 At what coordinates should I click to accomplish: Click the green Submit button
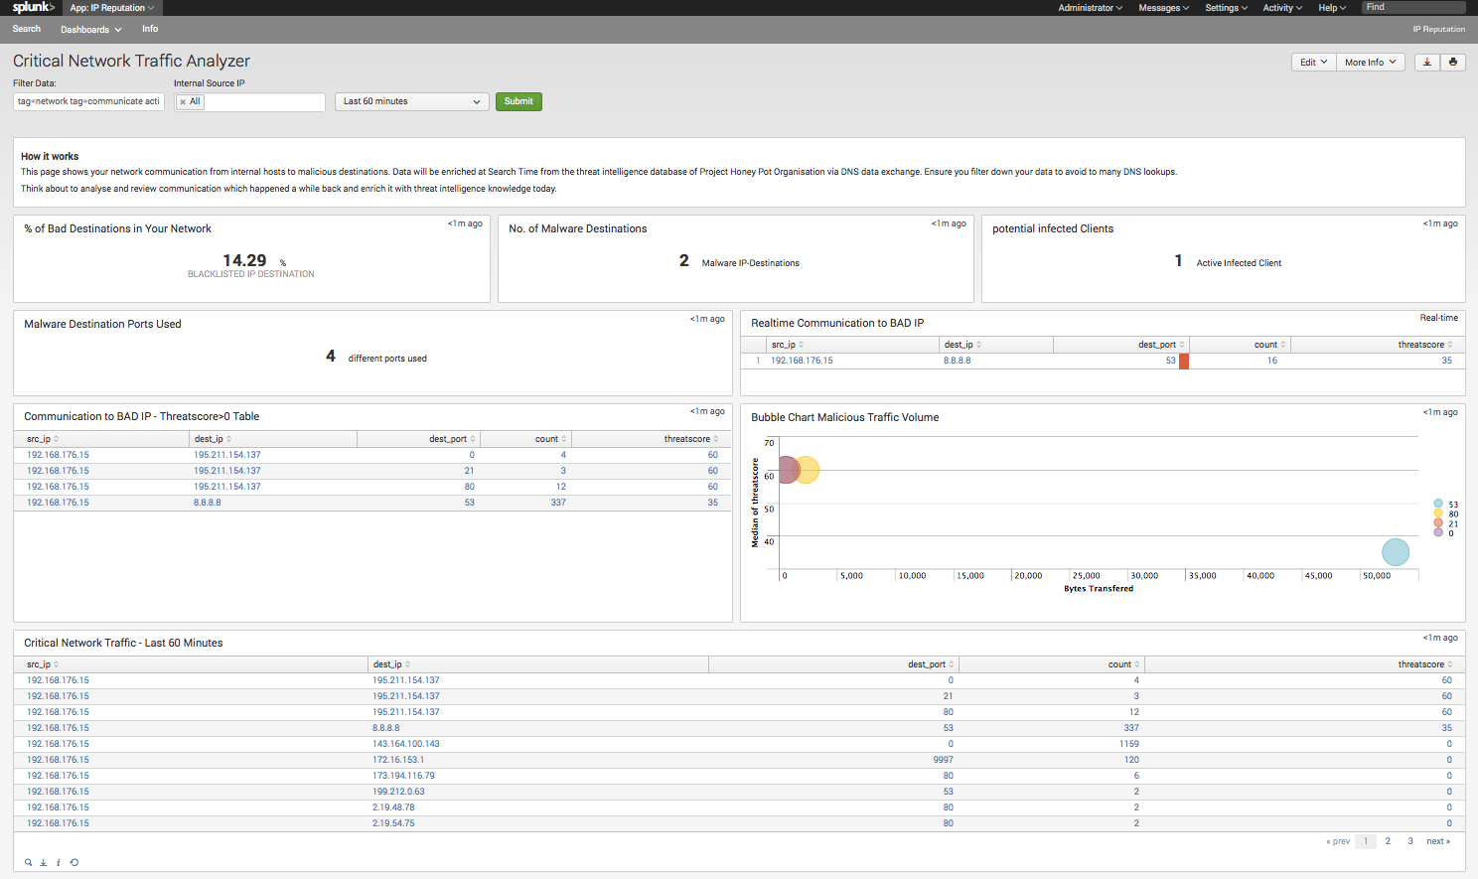pyautogui.click(x=518, y=101)
